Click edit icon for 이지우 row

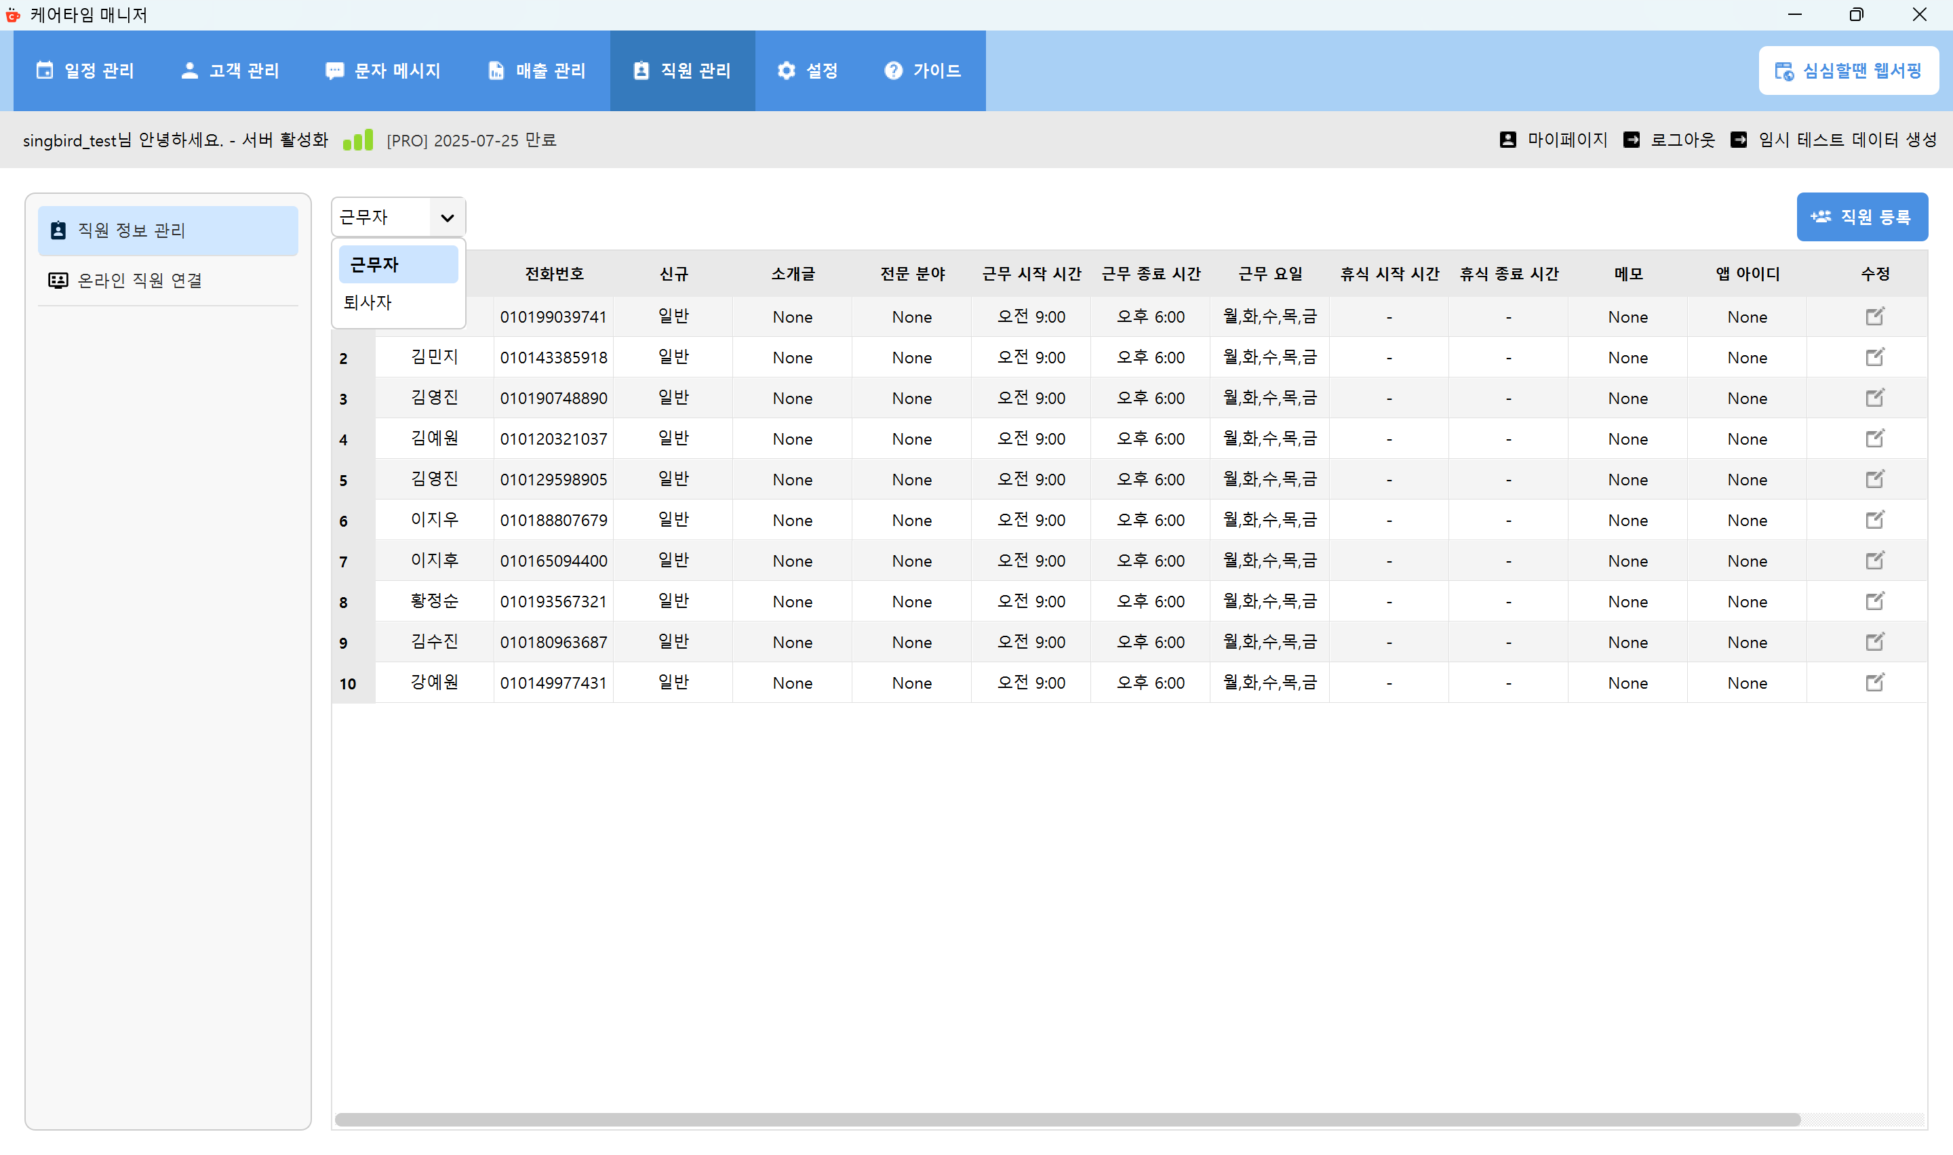[1874, 520]
